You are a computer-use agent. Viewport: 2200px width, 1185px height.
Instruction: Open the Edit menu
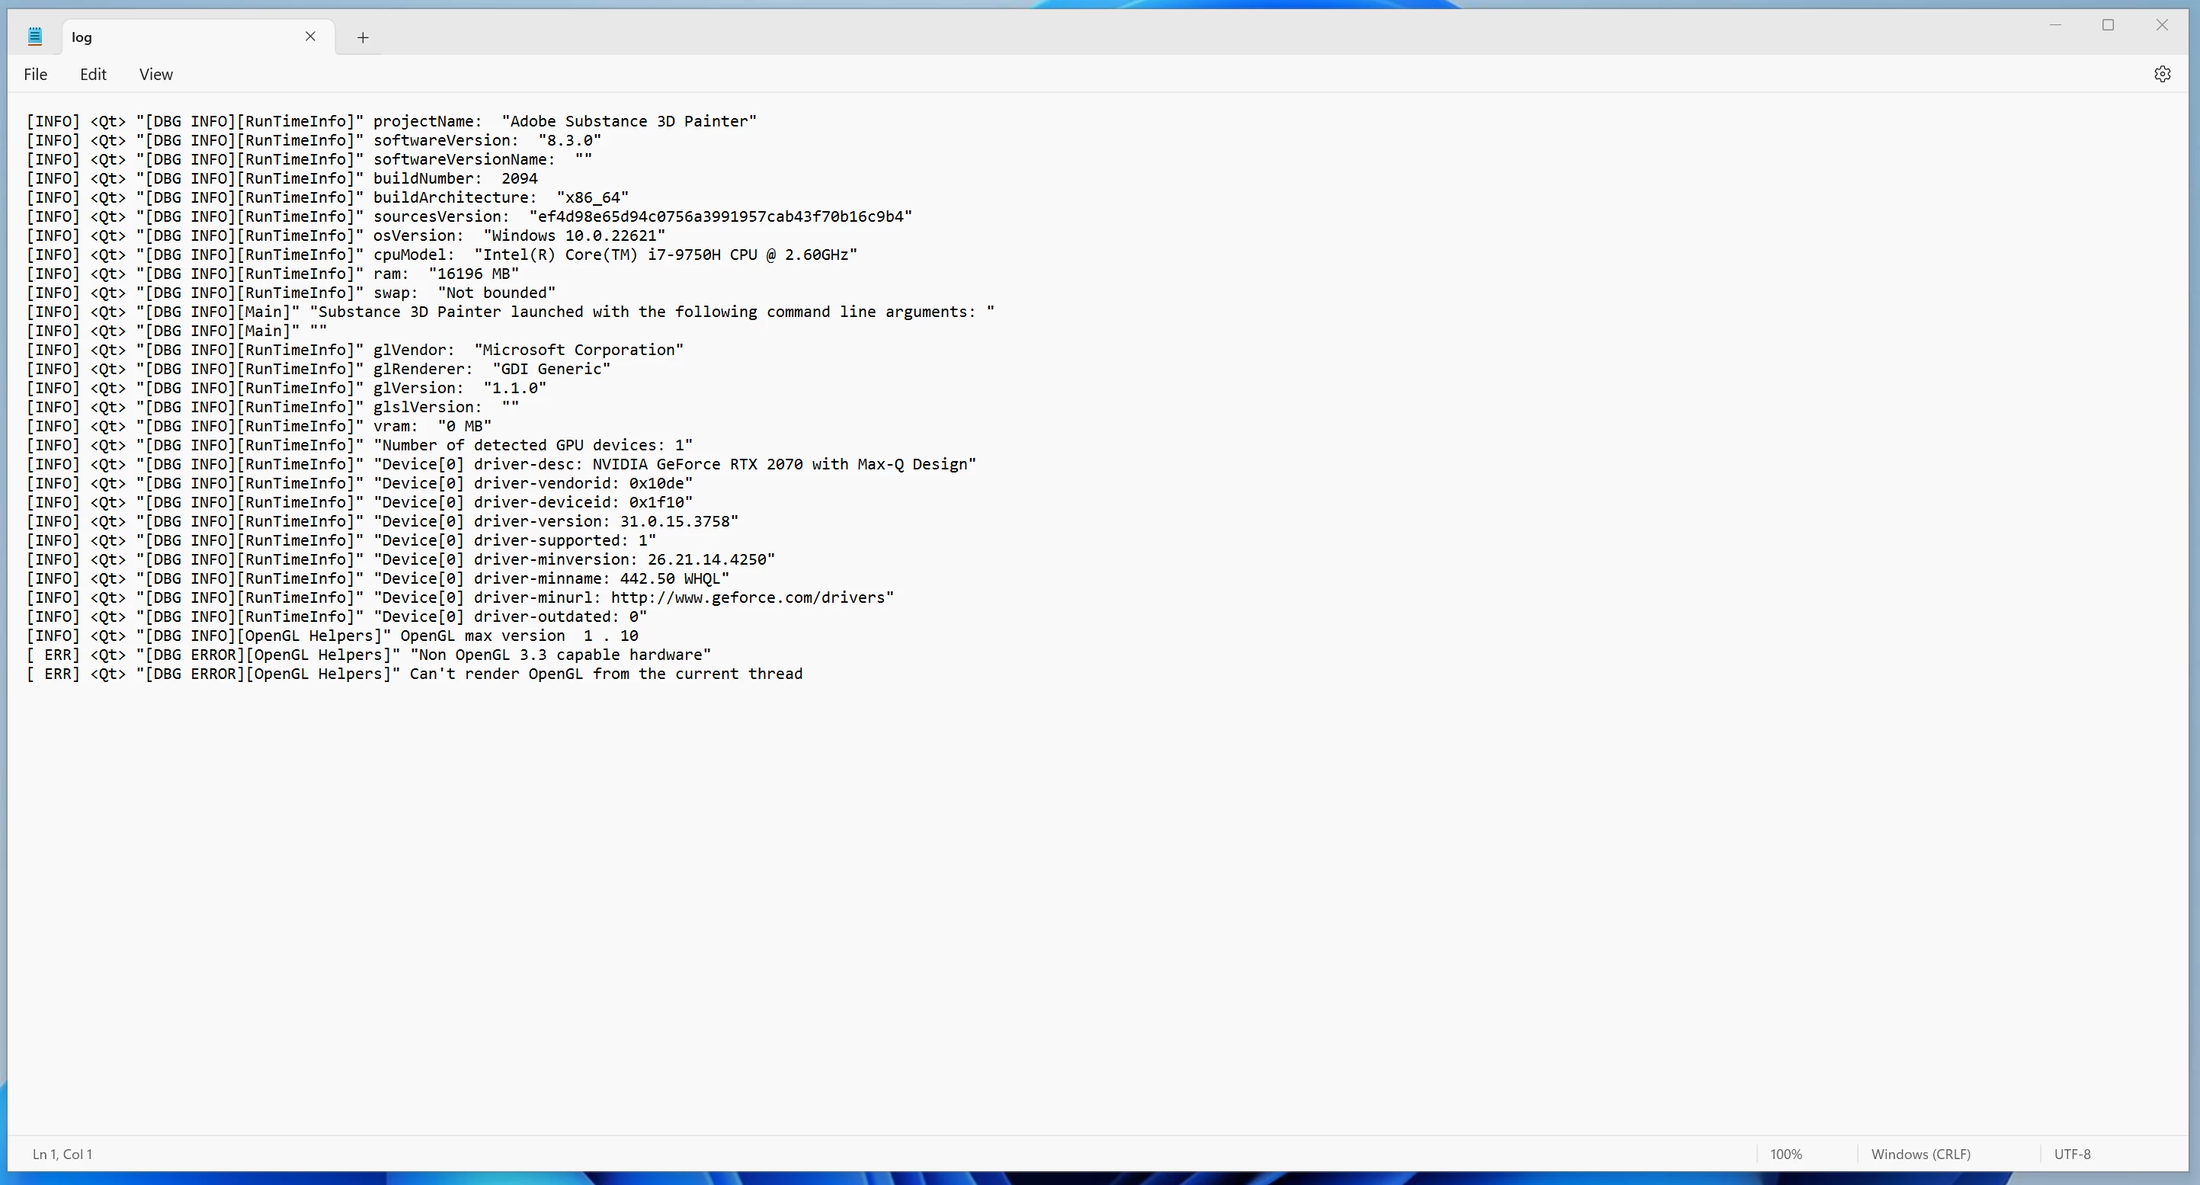(93, 75)
